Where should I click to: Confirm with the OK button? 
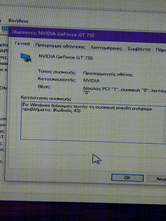(x=128, y=178)
